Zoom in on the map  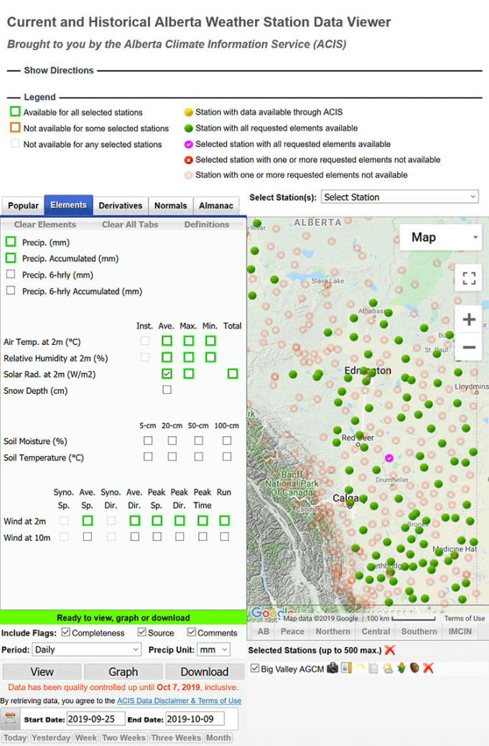click(x=469, y=319)
